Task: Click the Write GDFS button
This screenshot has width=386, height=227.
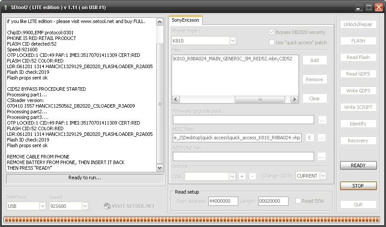Action: [x=358, y=91]
